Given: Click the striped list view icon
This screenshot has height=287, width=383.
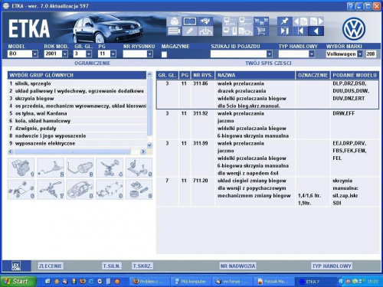Looking at the screenshot, I should pyautogui.click(x=174, y=31).
